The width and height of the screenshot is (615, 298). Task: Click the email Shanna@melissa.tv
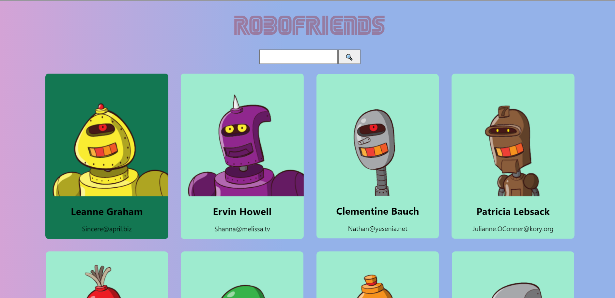(x=242, y=229)
